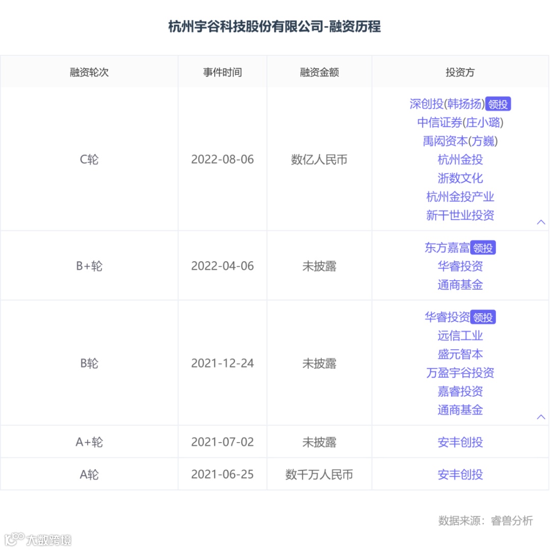Open 华睿投资 lead investor in B轮 row

[x=447, y=317]
